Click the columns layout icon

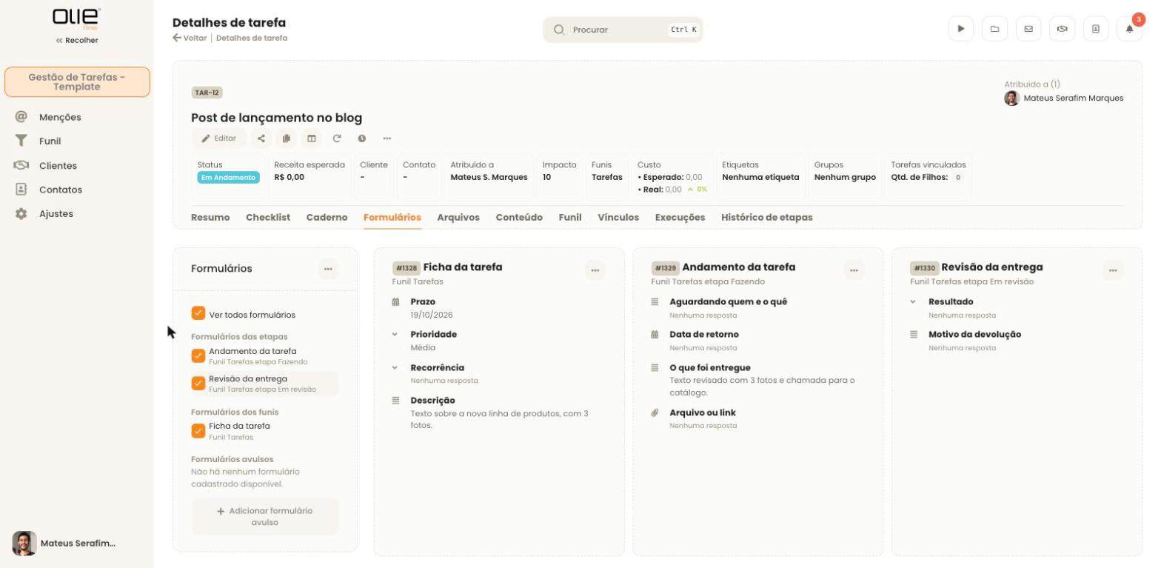click(312, 138)
